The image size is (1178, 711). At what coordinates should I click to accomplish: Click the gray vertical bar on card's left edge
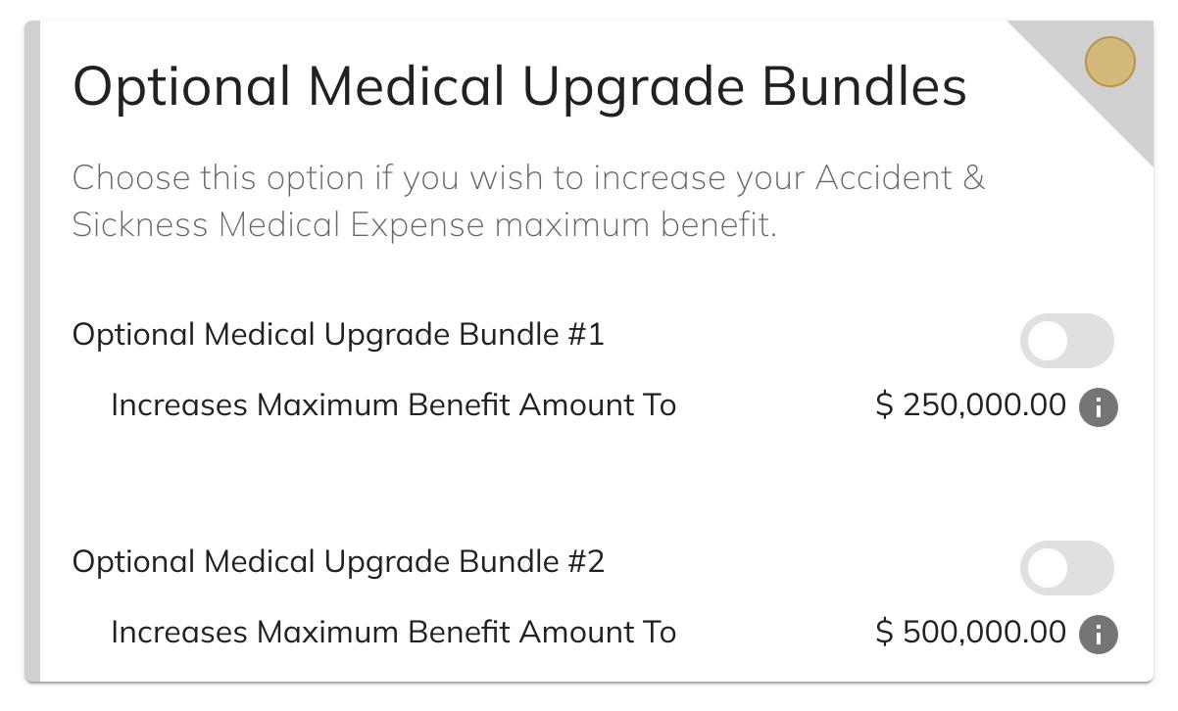coord(32,353)
